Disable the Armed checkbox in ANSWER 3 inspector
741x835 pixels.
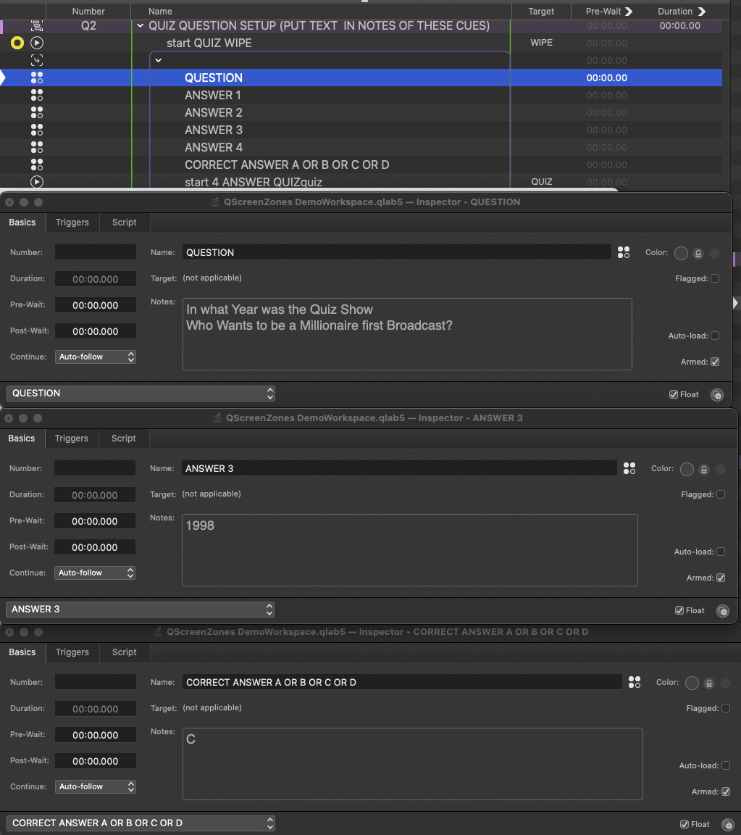720,578
